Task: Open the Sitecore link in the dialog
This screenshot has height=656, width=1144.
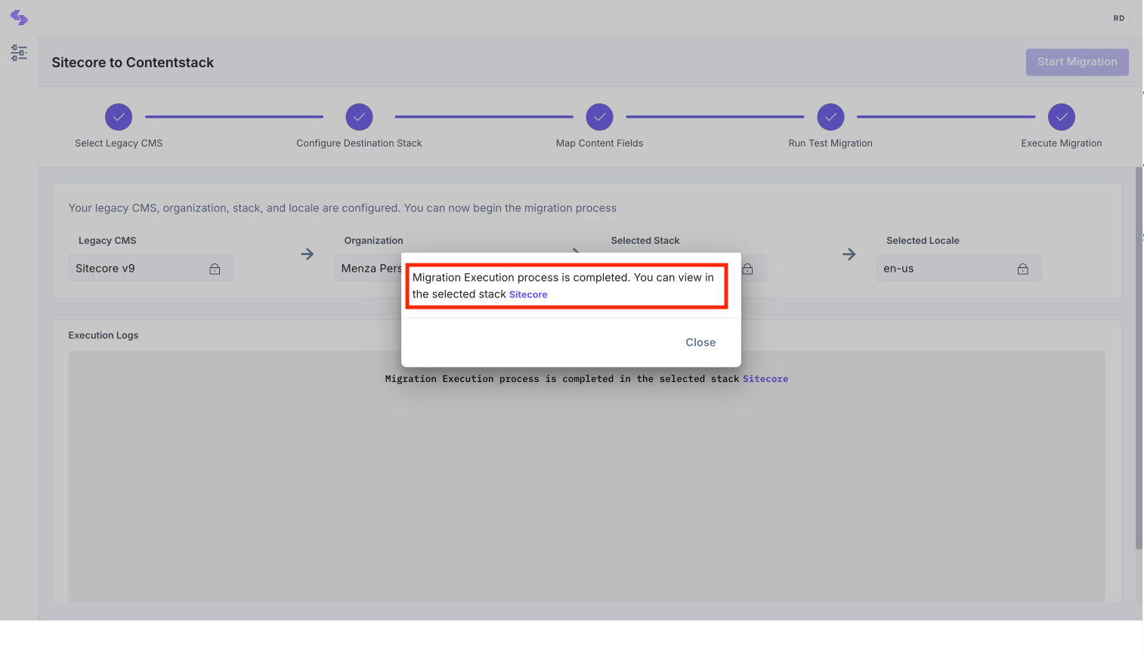Action: [528, 294]
